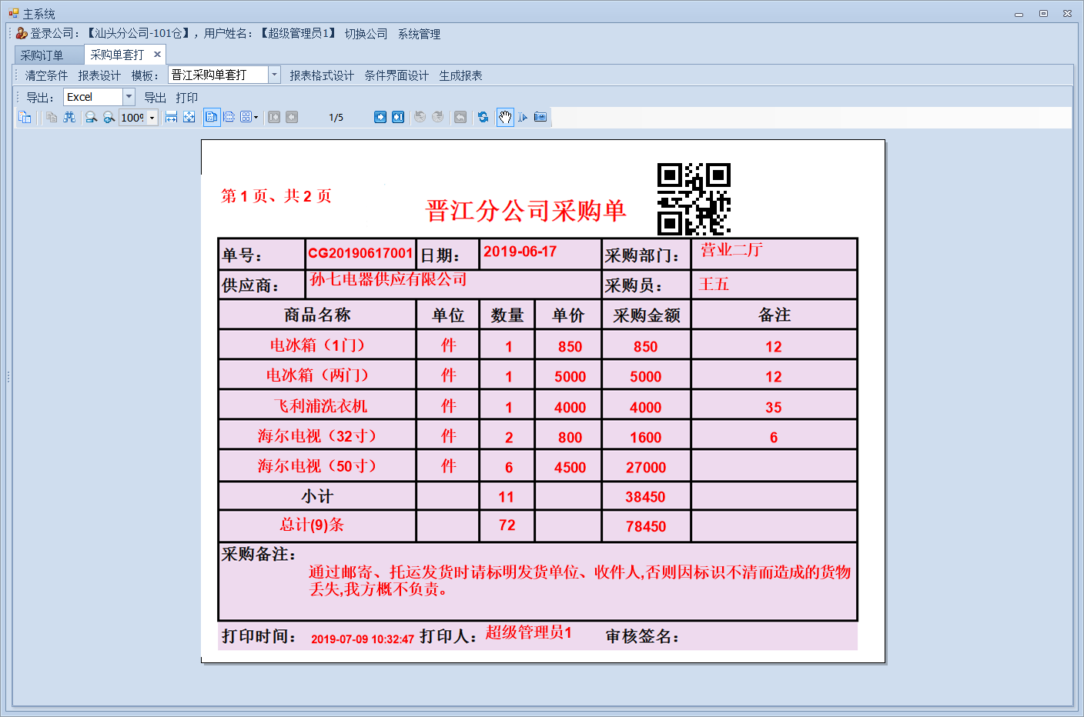This screenshot has height=717, width=1084.
Task: Click the 打印 button
Action: pyautogui.click(x=186, y=98)
